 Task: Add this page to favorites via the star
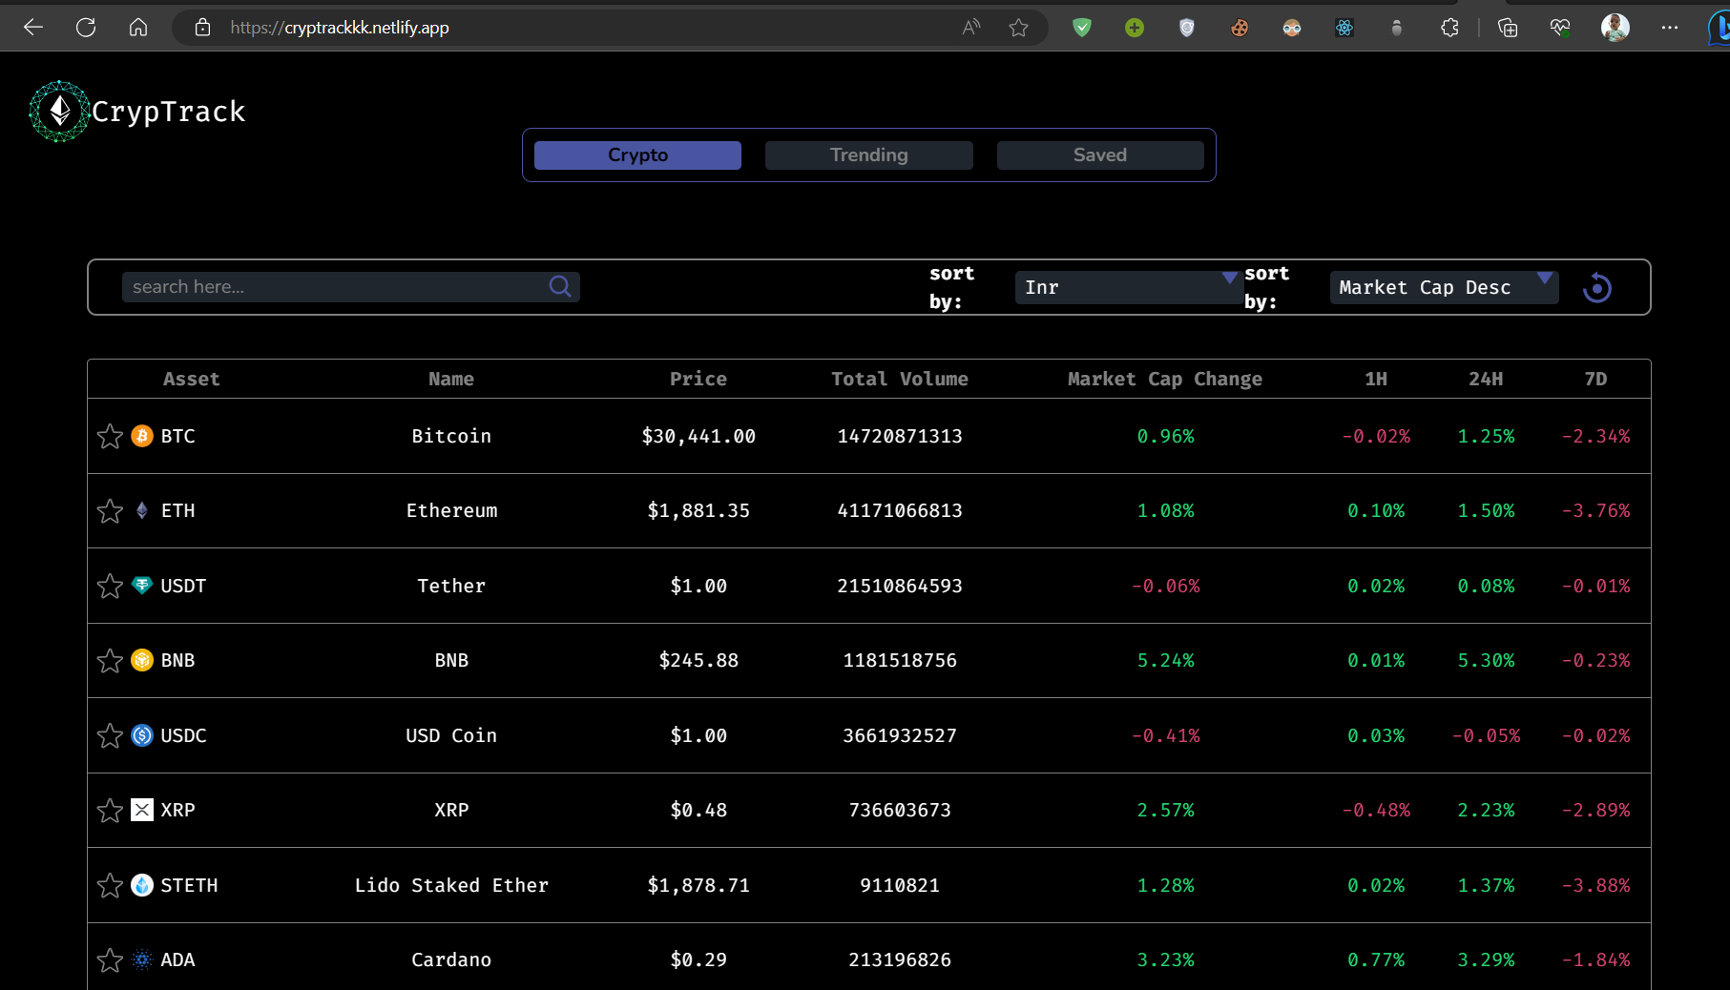coord(1019,28)
